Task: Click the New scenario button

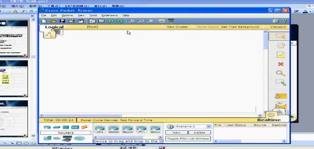Action: point(176,133)
